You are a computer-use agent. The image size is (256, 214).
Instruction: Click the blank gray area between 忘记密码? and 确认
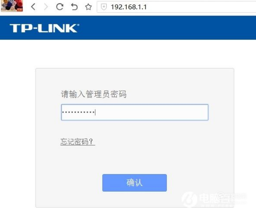[x=135, y=160]
